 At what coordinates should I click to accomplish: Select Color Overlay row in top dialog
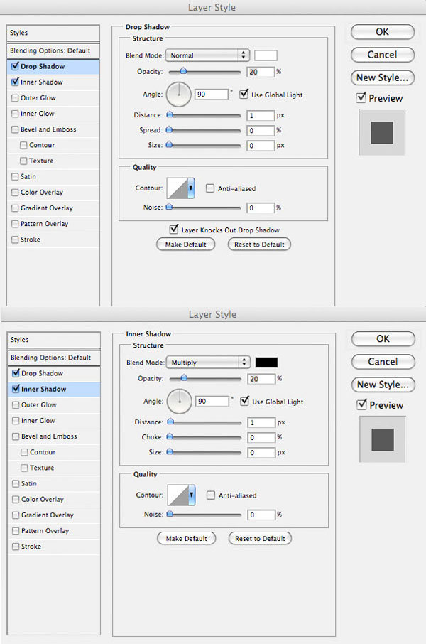53,192
